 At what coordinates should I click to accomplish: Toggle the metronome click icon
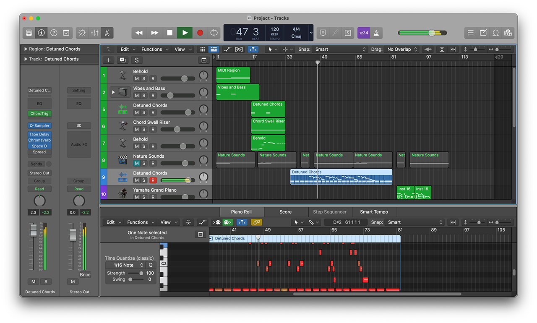pyautogui.click(x=376, y=33)
